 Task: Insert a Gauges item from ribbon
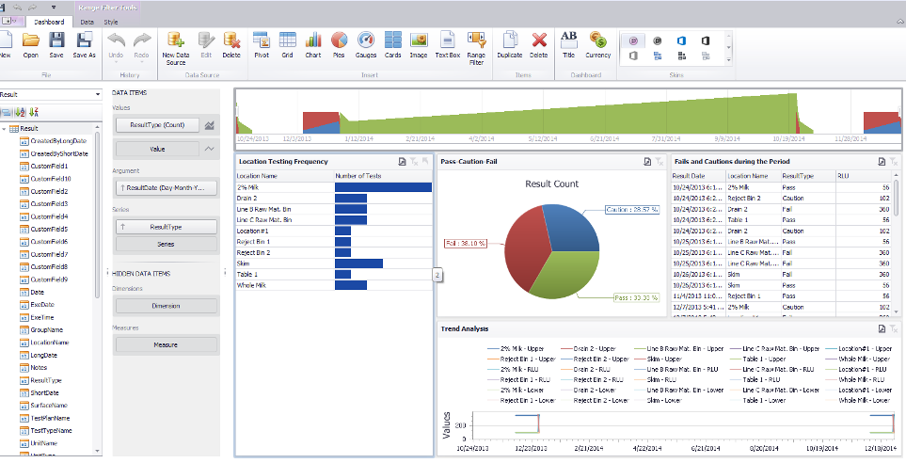[x=366, y=43]
